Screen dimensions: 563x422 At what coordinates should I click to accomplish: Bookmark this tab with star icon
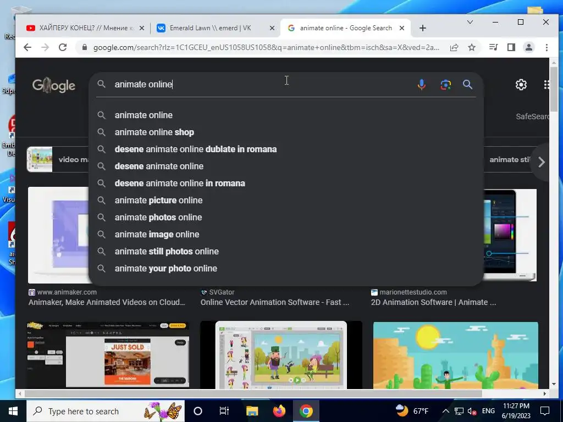[472, 47]
